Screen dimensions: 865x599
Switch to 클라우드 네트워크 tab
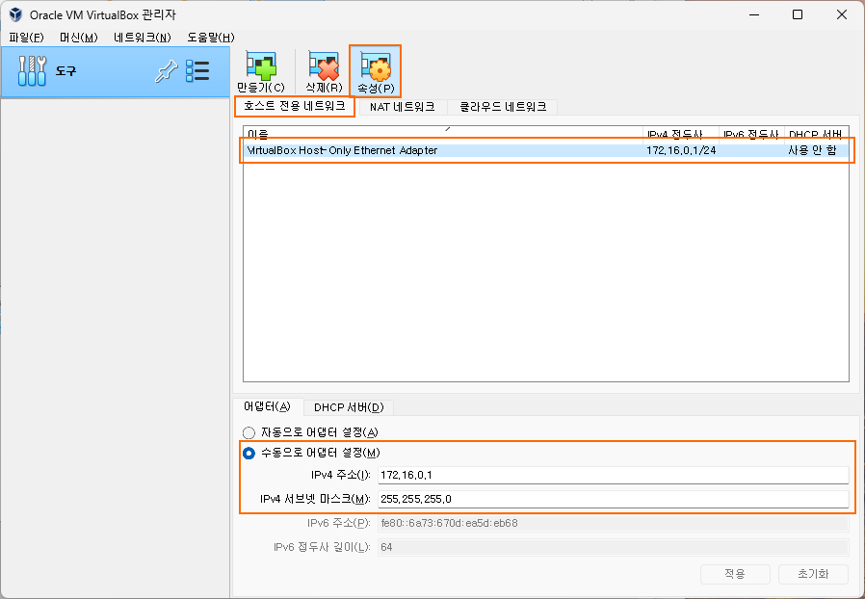pyautogui.click(x=503, y=107)
